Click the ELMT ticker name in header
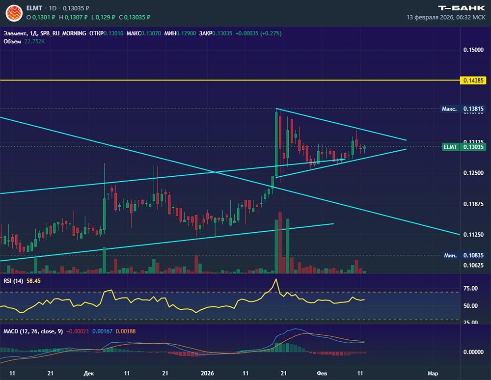Image resolution: width=491 pixels, height=380 pixels. pyautogui.click(x=34, y=8)
